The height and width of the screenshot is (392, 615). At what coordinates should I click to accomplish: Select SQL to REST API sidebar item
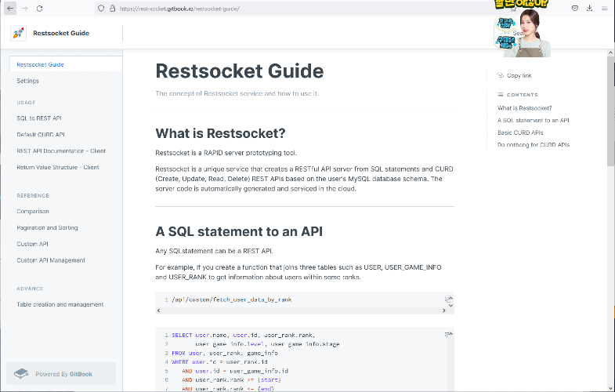(38, 118)
